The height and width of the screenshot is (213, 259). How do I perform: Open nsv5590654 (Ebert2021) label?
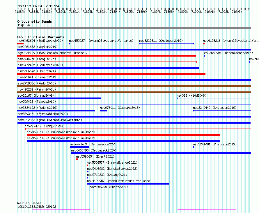[x=95, y=156]
